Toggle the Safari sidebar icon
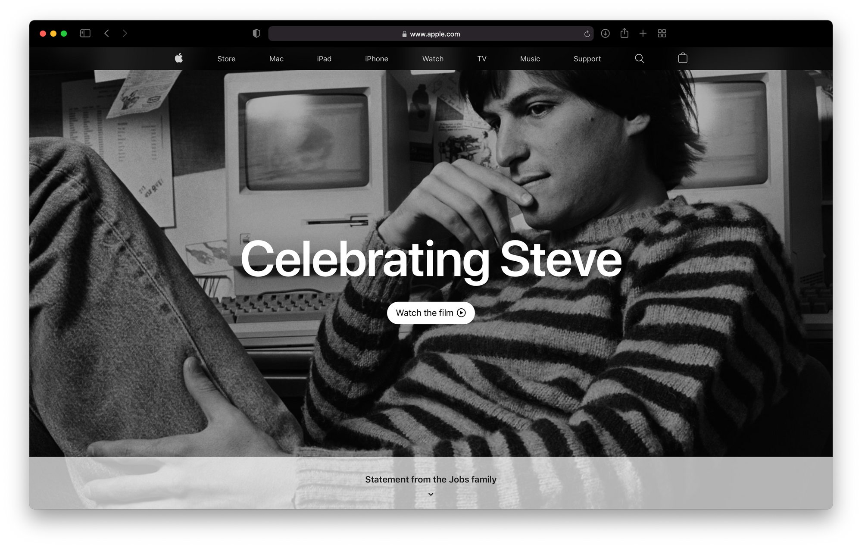 tap(85, 33)
